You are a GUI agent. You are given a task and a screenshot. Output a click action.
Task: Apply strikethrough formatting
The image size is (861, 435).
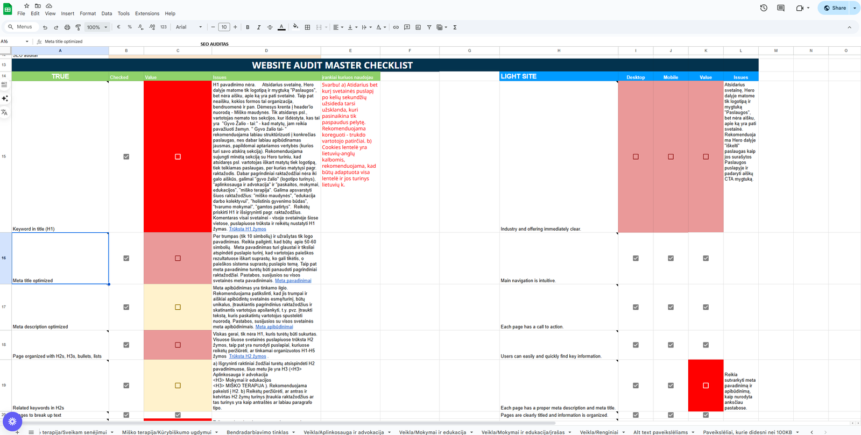(270, 27)
